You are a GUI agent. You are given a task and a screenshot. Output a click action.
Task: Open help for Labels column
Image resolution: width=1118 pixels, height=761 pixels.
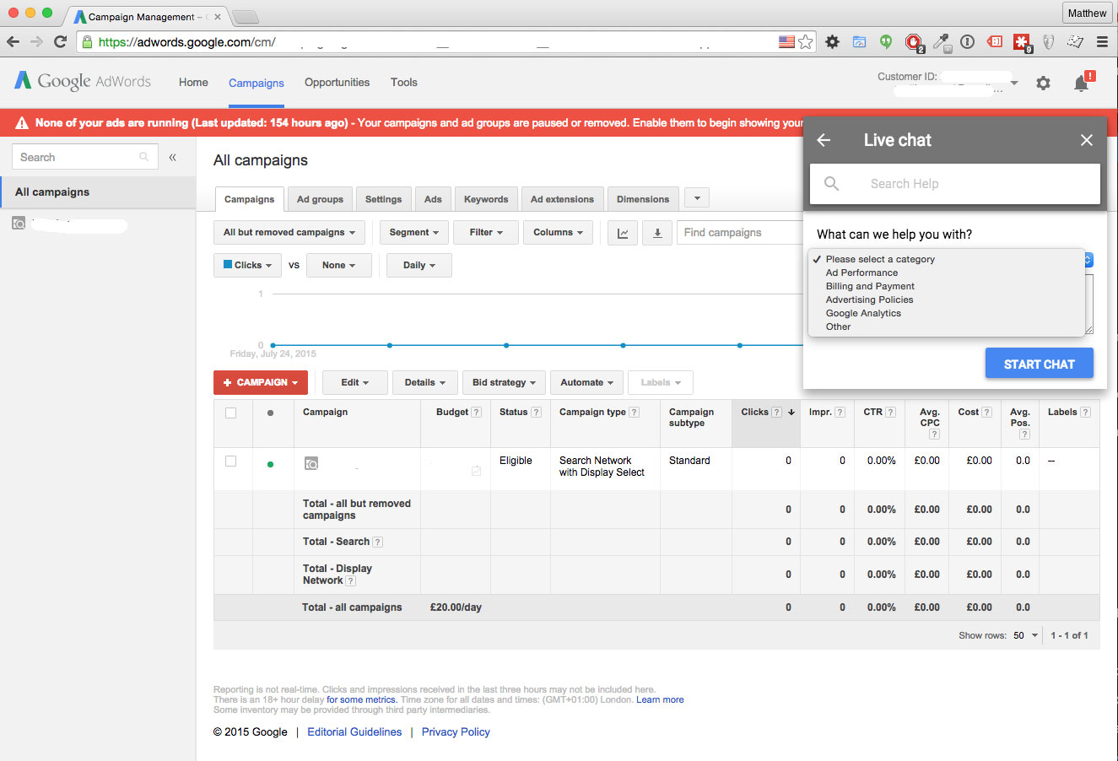pos(1086,413)
